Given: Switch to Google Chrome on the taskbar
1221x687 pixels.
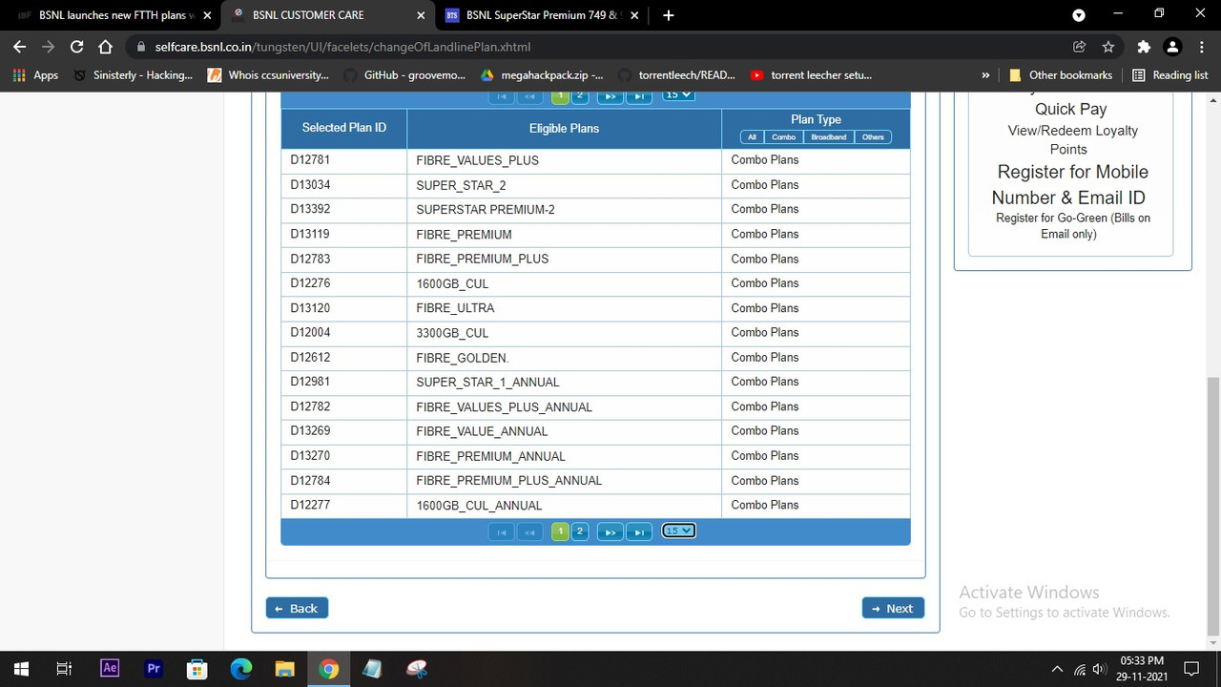Looking at the screenshot, I should (x=329, y=669).
